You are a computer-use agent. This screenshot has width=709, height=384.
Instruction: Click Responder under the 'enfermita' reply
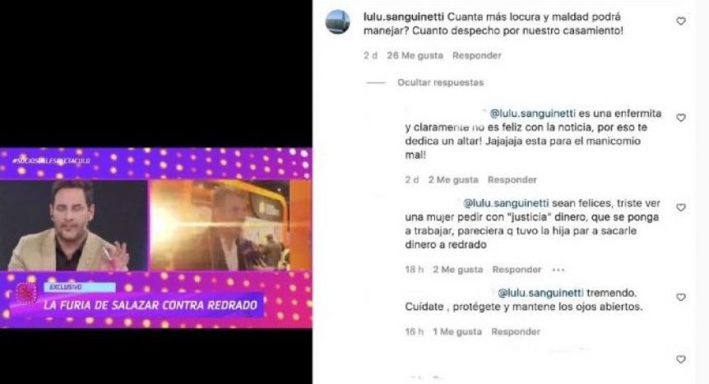(512, 180)
